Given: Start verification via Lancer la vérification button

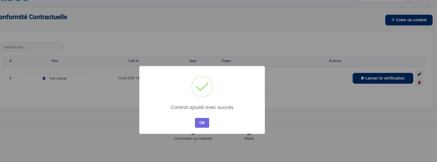Looking at the screenshot, I should click(x=383, y=78).
